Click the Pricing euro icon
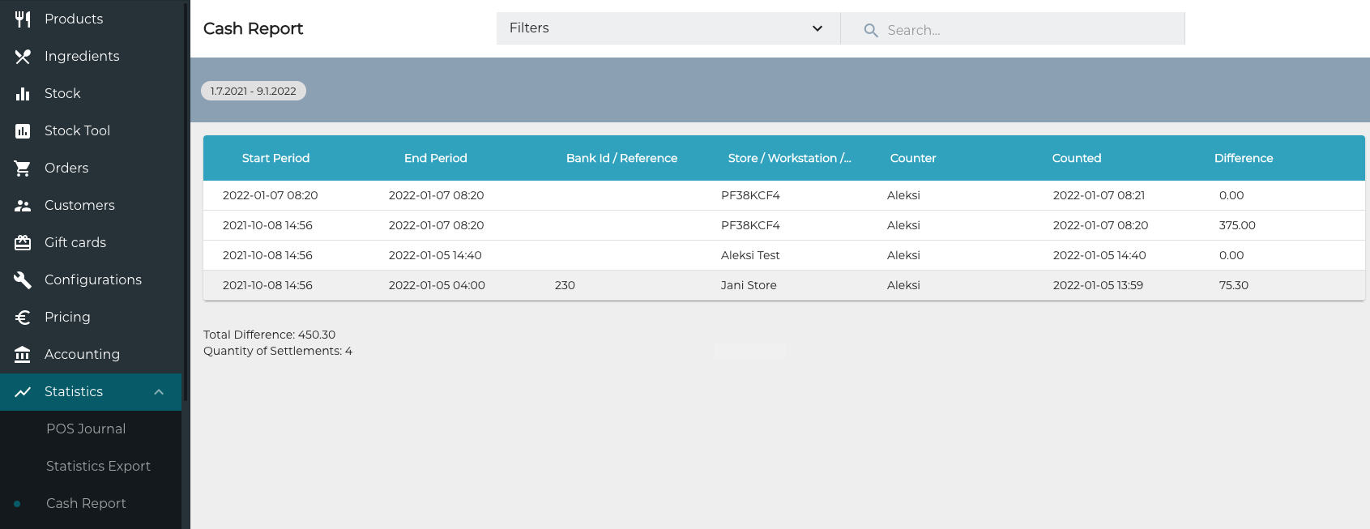The image size is (1370, 529). pos(23,317)
